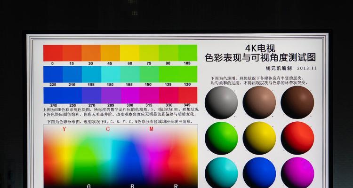Choose the red block labeled 345
The width and height of the screenshot is (353, 188).
(188, 95)
